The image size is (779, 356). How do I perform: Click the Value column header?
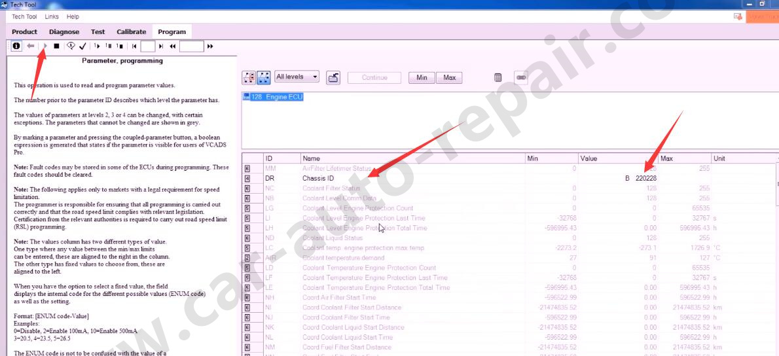tap(619, 158)
